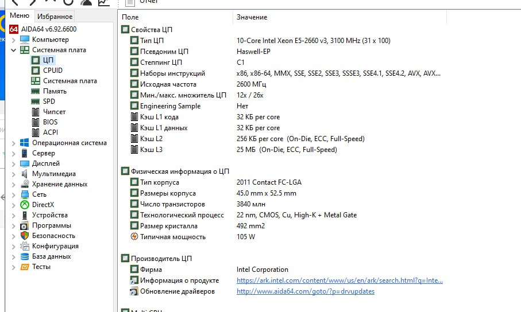Expand the Операционная система node
521x312 pixels.
click(x=14, y=143)
